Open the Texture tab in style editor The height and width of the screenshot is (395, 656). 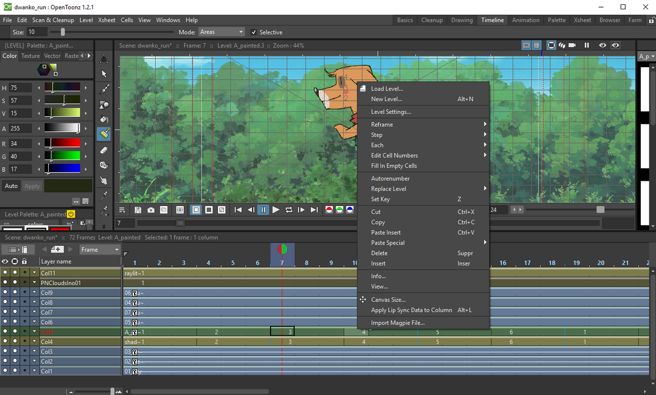coord(31,56)
